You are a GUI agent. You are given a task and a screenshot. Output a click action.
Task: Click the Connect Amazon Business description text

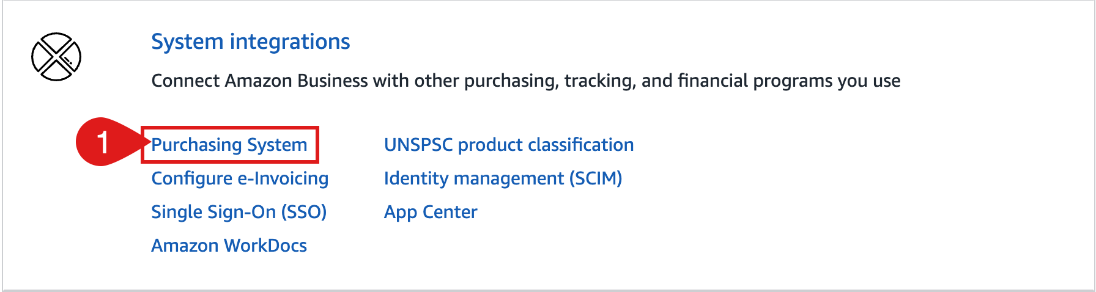[x=526, y=81]
